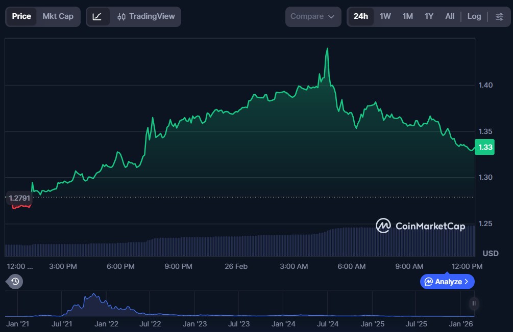The width and height of the screenshot is (513, 332).
Task: Click the pause handle on range navigator
Action: tap(474, 303)
